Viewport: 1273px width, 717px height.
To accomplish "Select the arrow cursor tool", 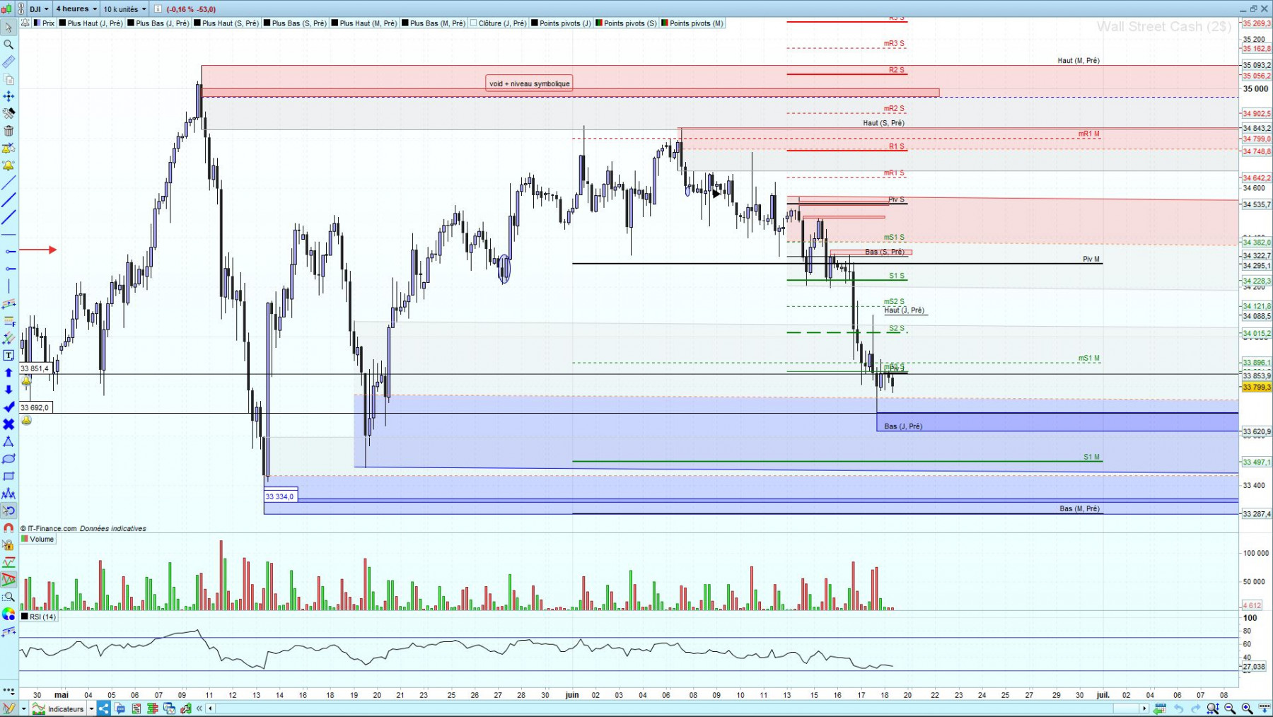I will [8, 27].
